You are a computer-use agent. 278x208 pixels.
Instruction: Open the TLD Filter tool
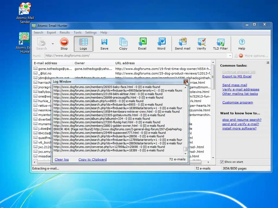click(220, 44)
